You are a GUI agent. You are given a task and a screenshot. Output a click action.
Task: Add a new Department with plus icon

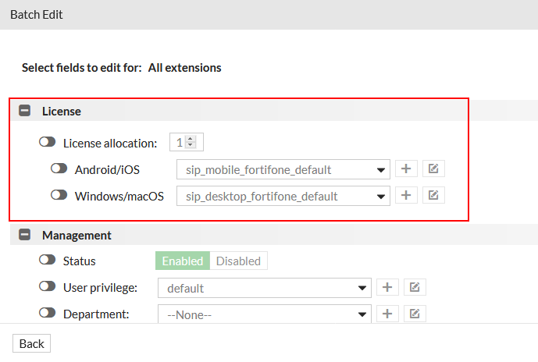(x=387, y=314)
